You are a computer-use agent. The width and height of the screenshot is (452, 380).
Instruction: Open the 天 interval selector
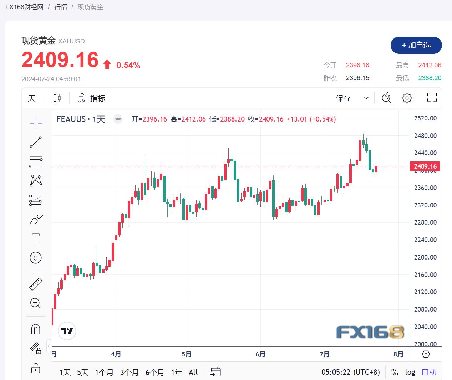pos(32,98)
